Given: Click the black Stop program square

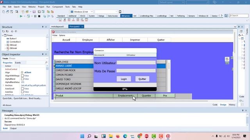Looking at the screenshot, I should point(39,16).
